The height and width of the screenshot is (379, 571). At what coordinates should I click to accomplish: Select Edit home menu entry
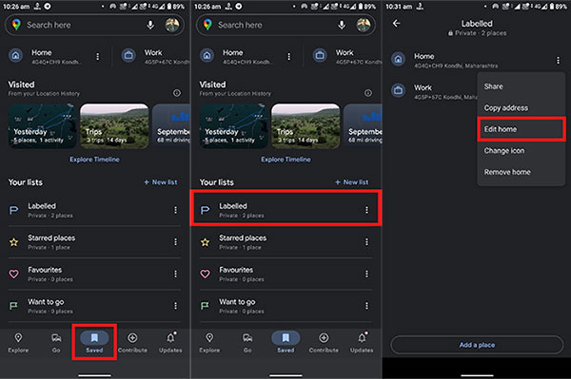[x=522, y=129]
